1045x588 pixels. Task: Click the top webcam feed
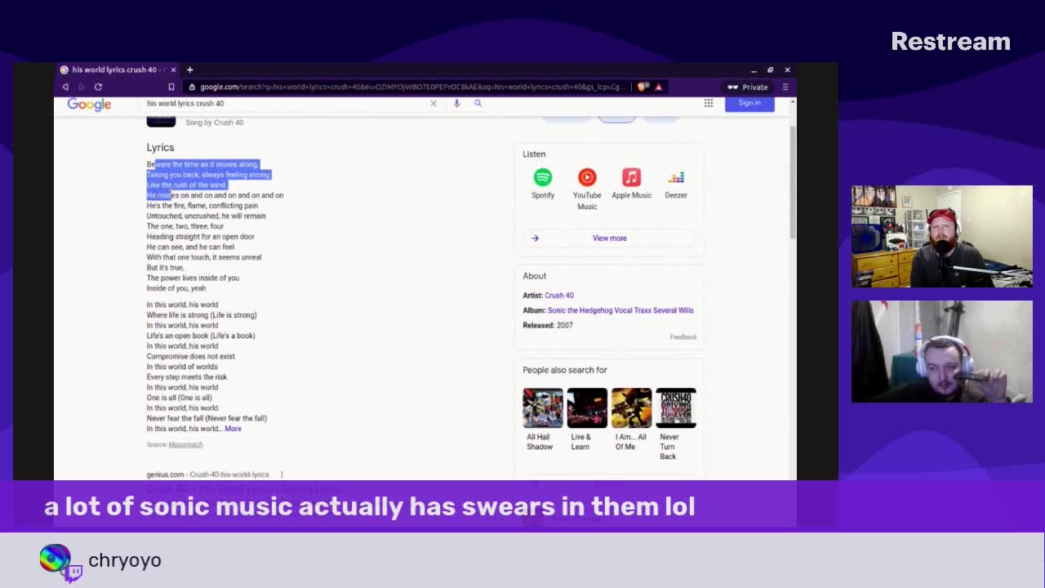tap(941, 237)
